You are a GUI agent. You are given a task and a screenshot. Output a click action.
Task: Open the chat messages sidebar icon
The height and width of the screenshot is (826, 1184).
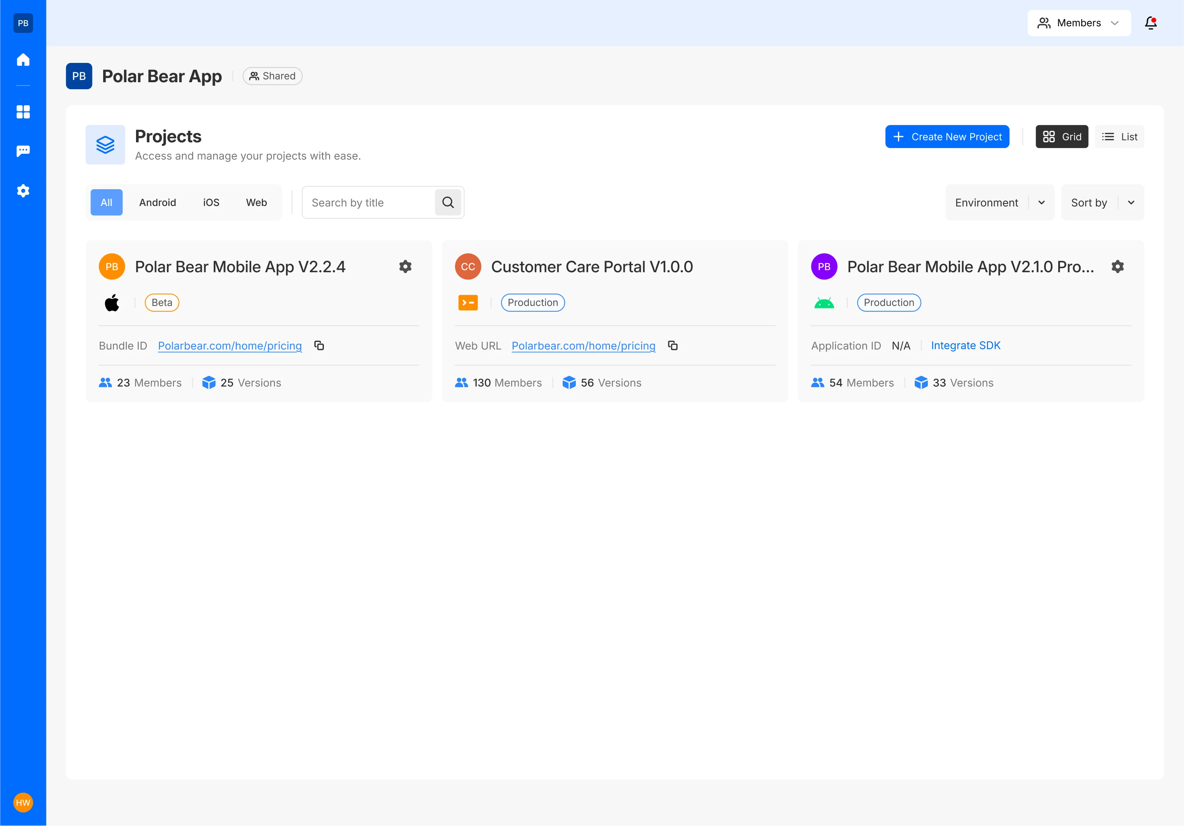[x=23, y=150]
